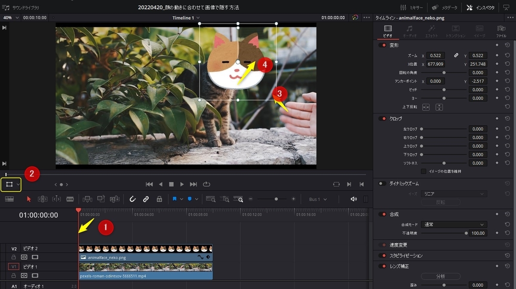The height and width of the screenshot is (289, 516).
Task: Click the Insert clip icon
Action: point(87,199)
